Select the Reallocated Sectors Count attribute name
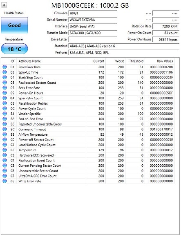 37,83
